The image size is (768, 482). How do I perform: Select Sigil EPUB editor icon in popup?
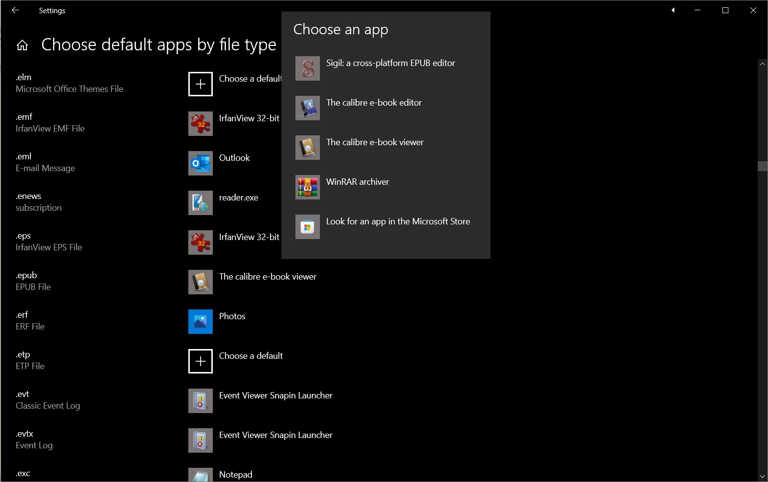[x=308, y=68]
